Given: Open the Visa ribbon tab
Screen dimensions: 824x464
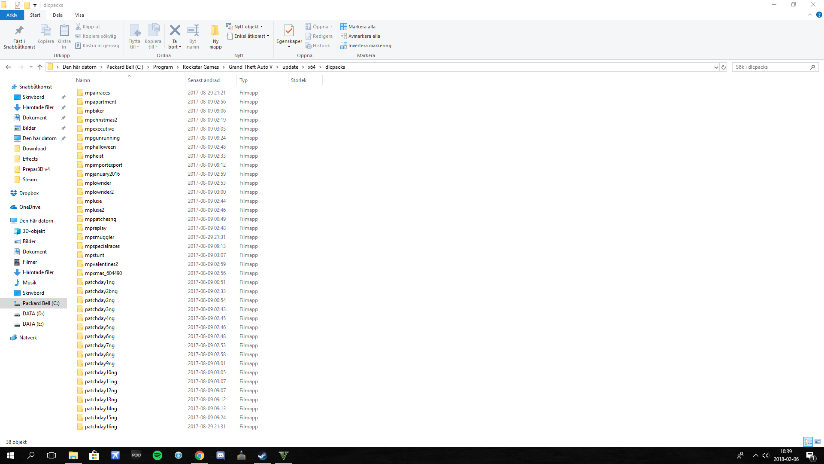Looking at the screenshot, I should pos(79,15).
